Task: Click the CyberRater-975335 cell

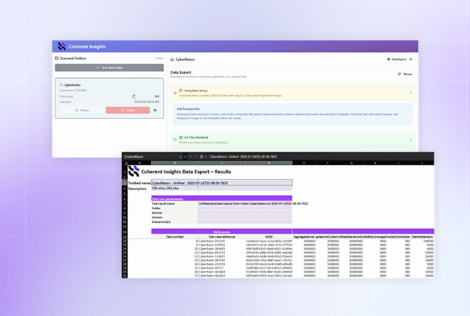Action: click(x=222, y=241)
